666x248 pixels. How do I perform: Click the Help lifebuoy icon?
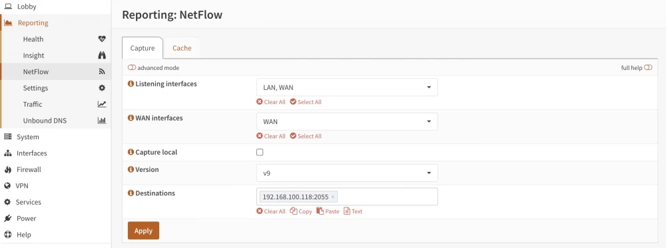pyautogui.click(x=7, y=235)
